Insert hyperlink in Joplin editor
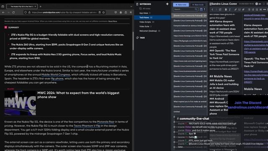The height and width of the screenshot is (151, 268). (x=235, y=10)
